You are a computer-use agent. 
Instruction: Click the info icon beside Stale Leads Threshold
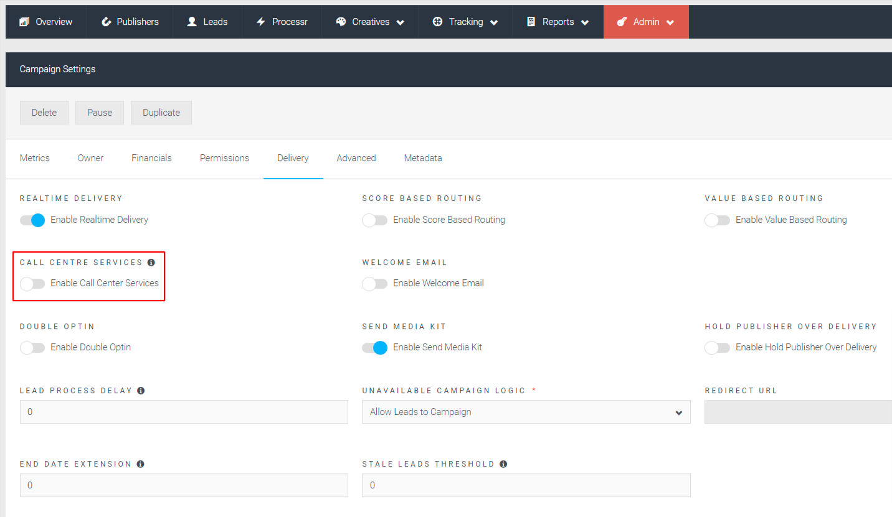pos(503,463)
